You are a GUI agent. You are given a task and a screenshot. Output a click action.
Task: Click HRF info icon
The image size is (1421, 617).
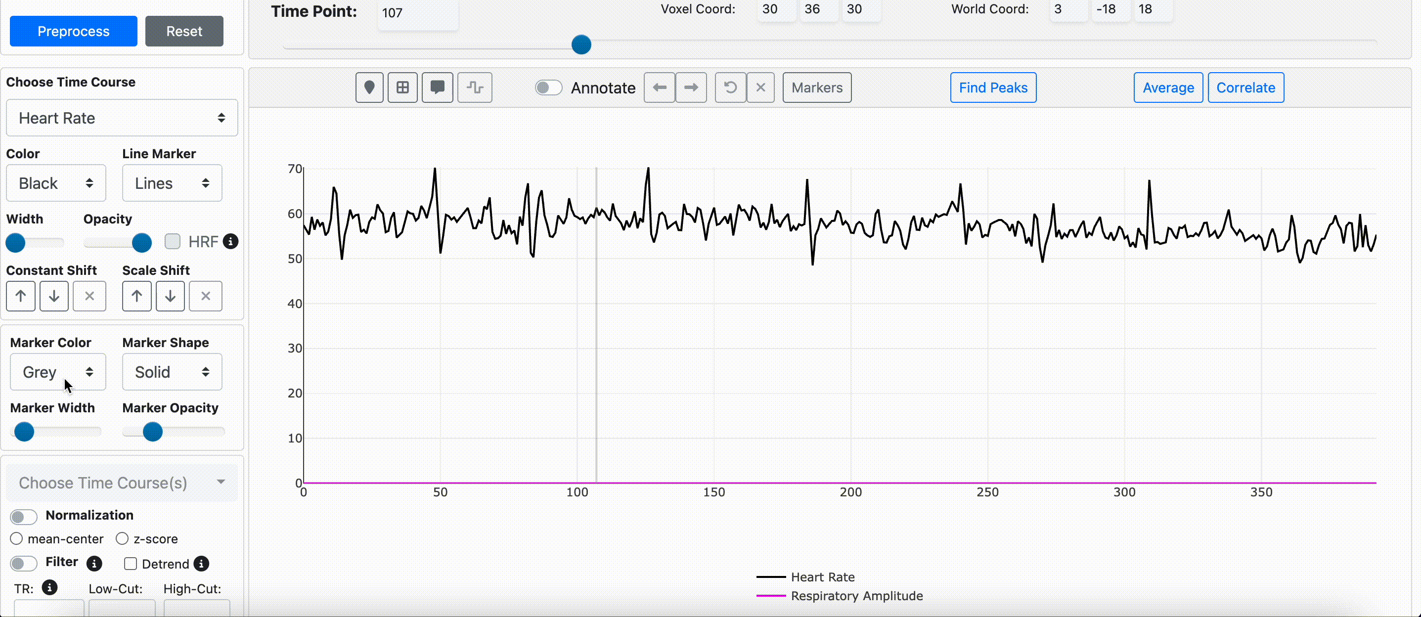pos(230,241)
